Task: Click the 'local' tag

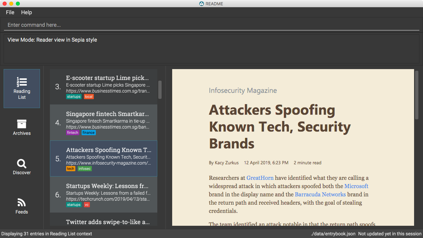Action: pyautogui.click(x=89, y=97)
